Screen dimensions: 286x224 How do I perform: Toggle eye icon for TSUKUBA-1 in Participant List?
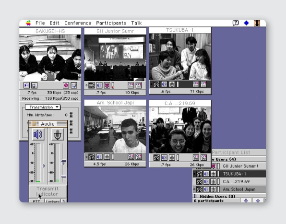[x=199, y=174]
